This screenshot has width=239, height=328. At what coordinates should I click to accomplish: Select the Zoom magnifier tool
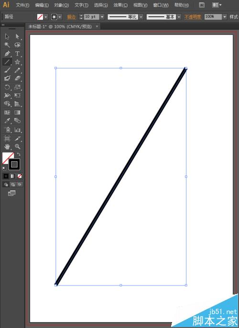click(17, 147)
